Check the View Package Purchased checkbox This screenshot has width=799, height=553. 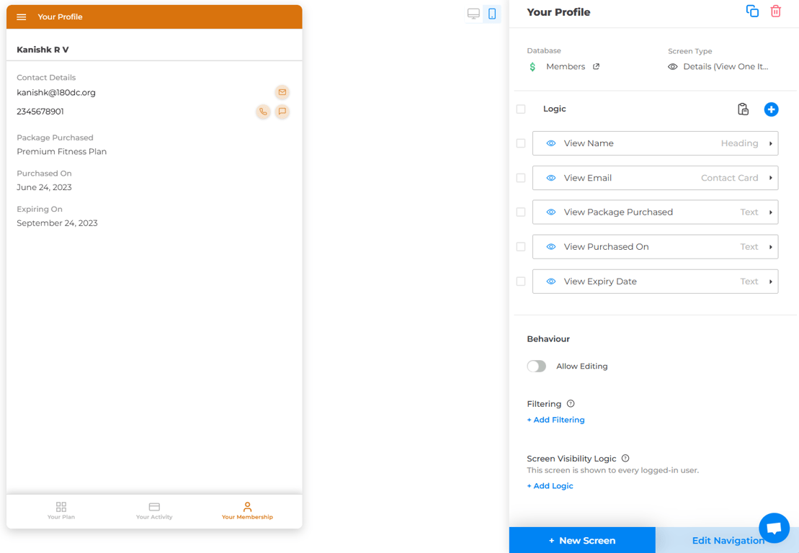[x=521, y=212]
